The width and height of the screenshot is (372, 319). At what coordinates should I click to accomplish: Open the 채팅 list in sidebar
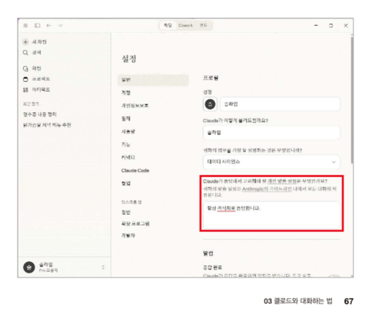[x=33, y=69]
